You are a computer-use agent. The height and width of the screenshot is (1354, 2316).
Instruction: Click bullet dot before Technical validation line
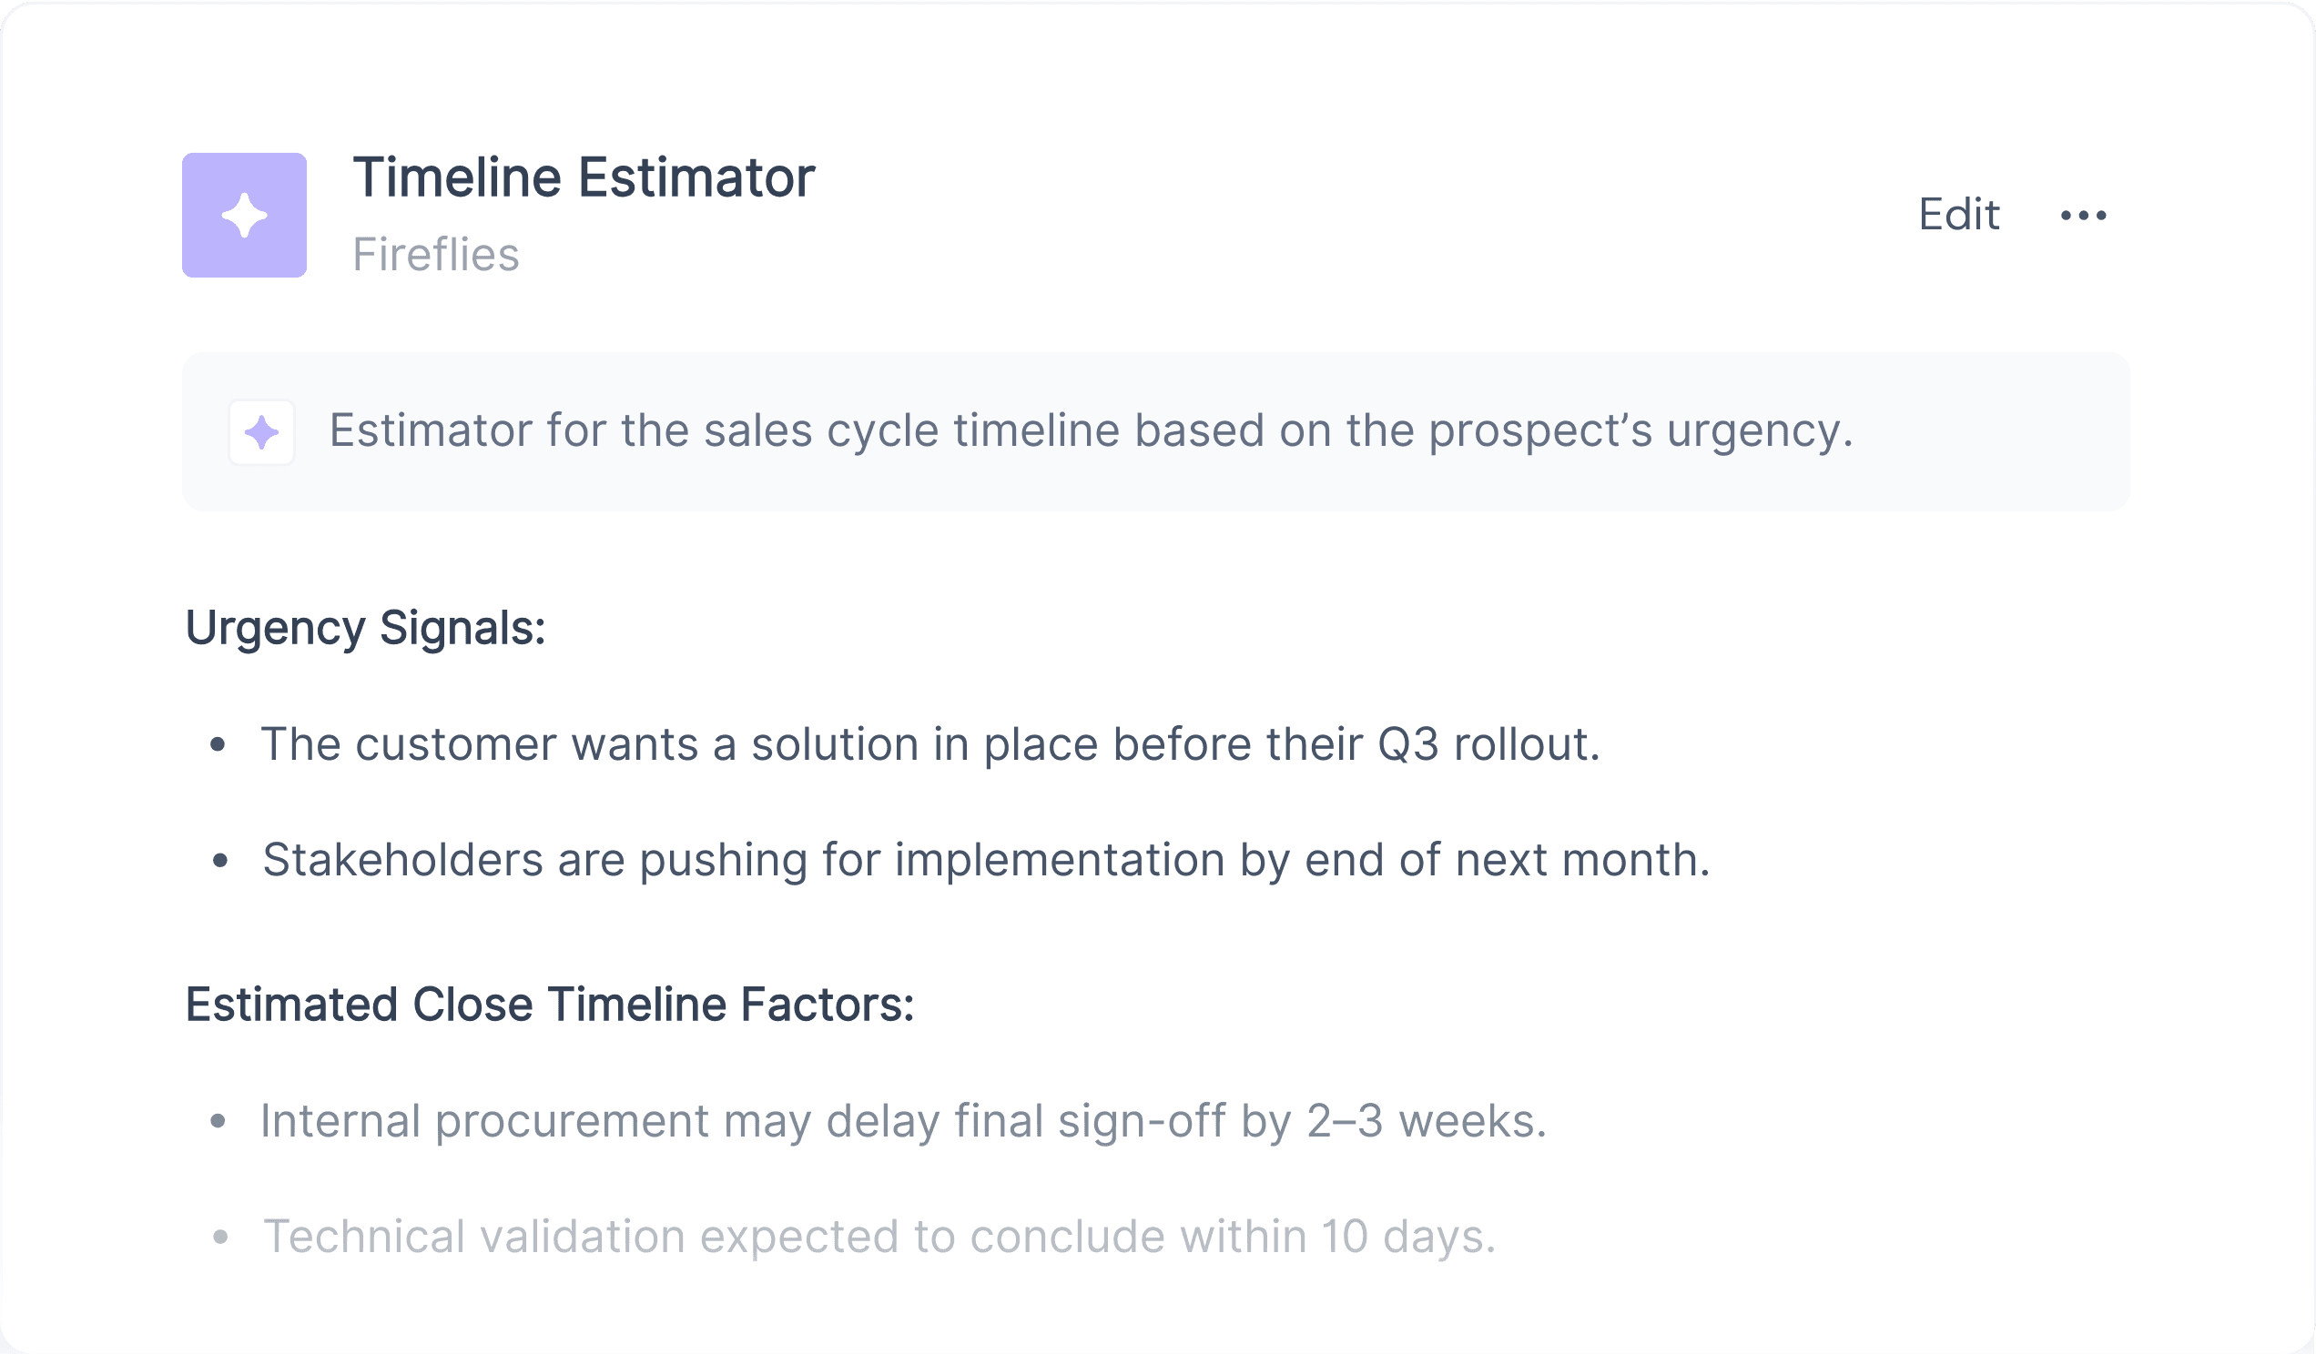point(219,1238)
